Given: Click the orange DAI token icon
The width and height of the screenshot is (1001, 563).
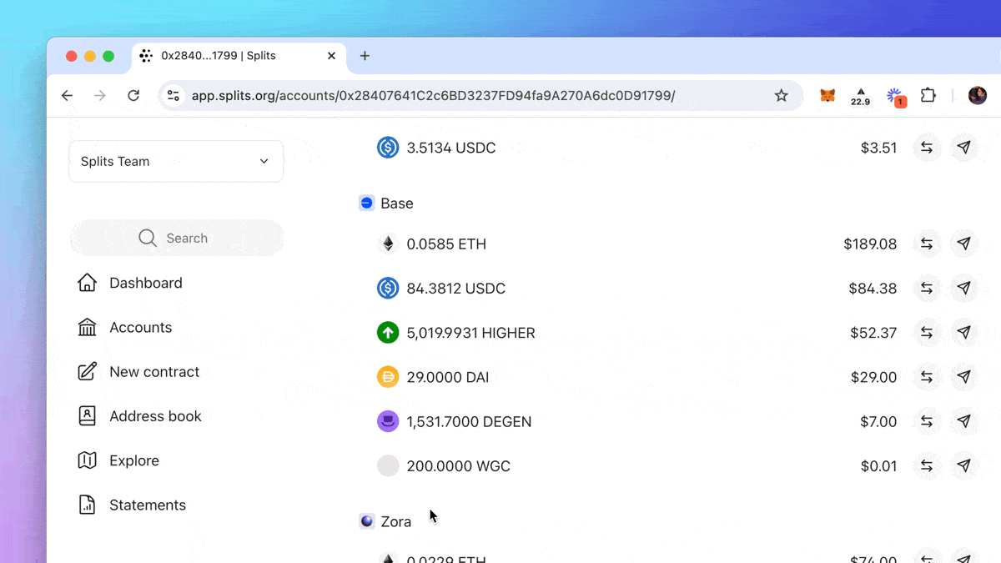Looking at the screenshot, I should tap(388, 377).
